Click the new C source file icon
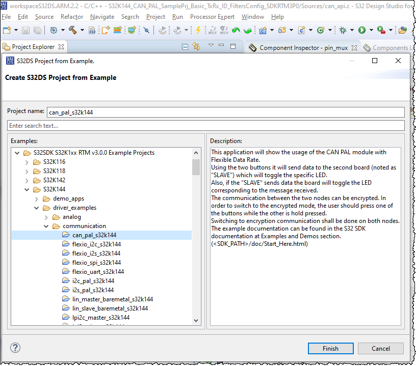This screenshot has width=416, height=366. tap(301, 30)
